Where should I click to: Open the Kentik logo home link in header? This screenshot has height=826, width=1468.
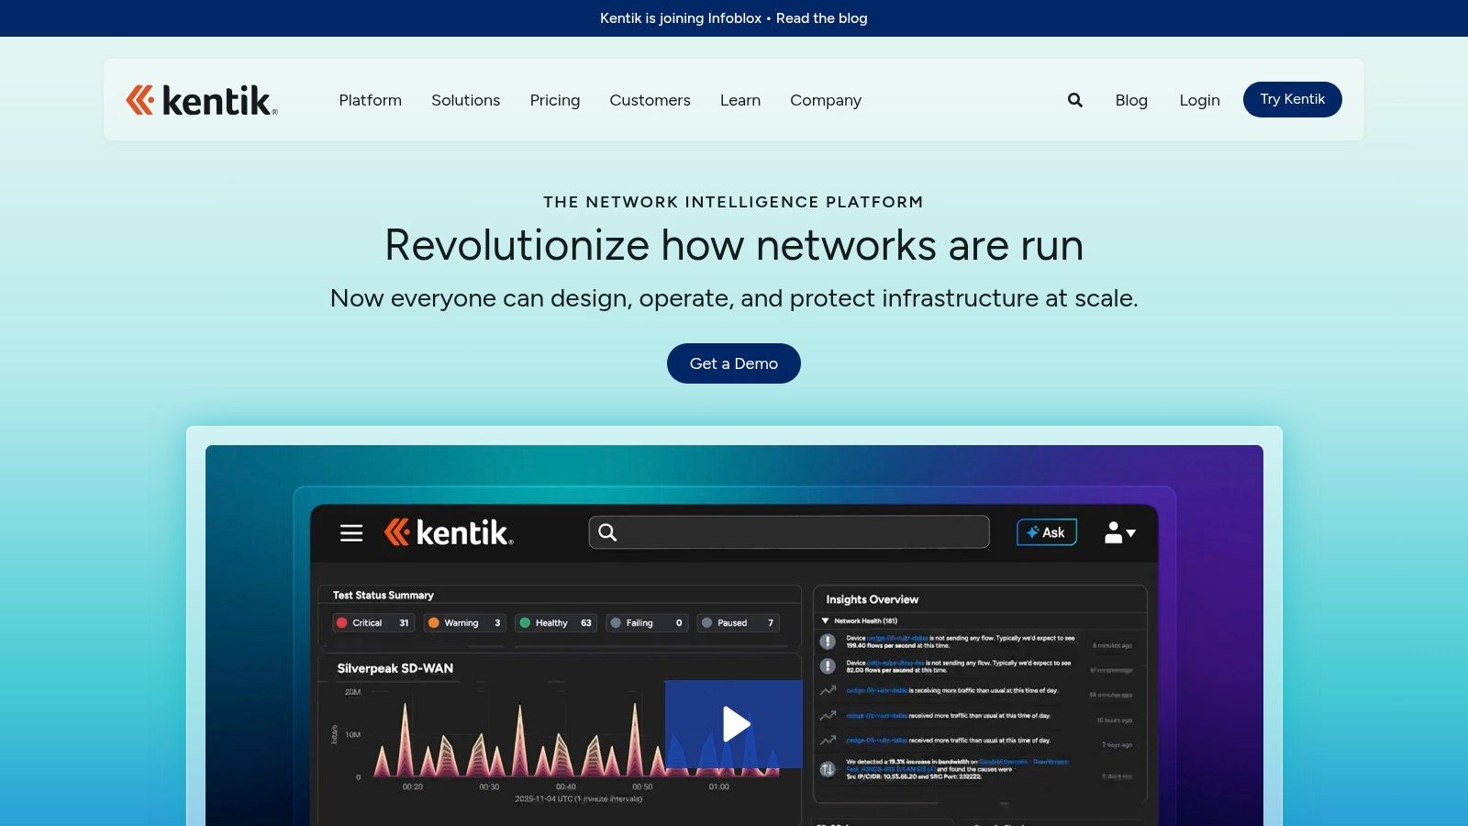(202, 100)
